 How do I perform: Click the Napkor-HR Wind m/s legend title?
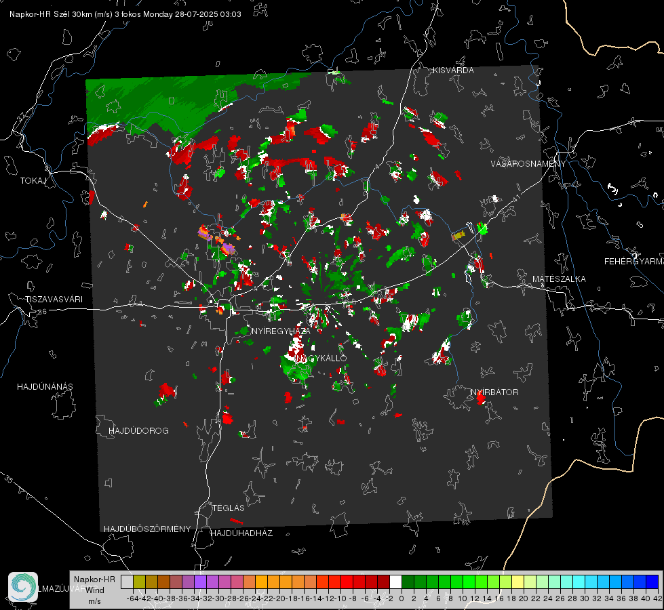94,590
